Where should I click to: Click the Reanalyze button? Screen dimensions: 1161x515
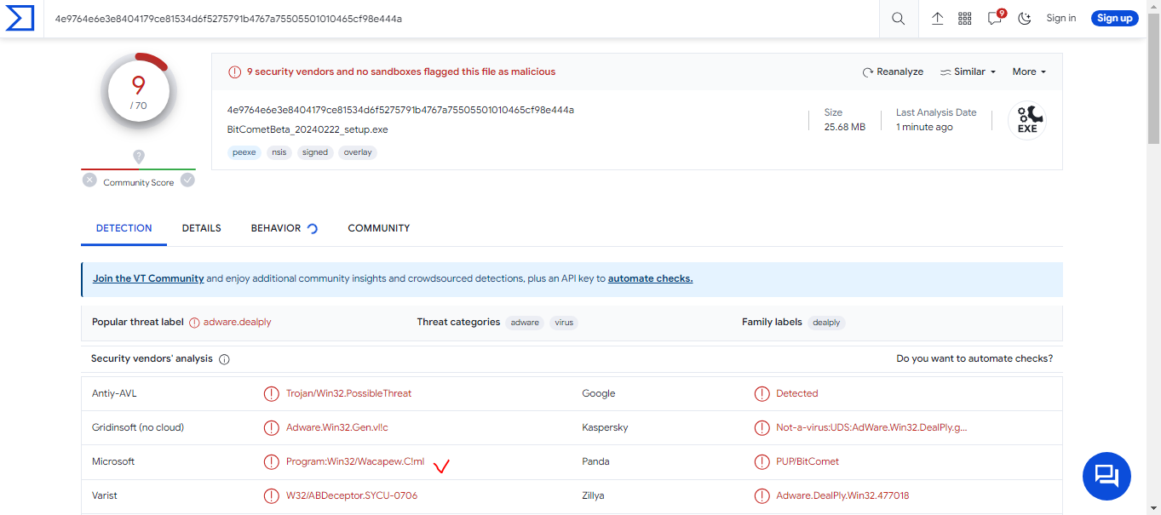pyautogui.click(x=893, y=72)
